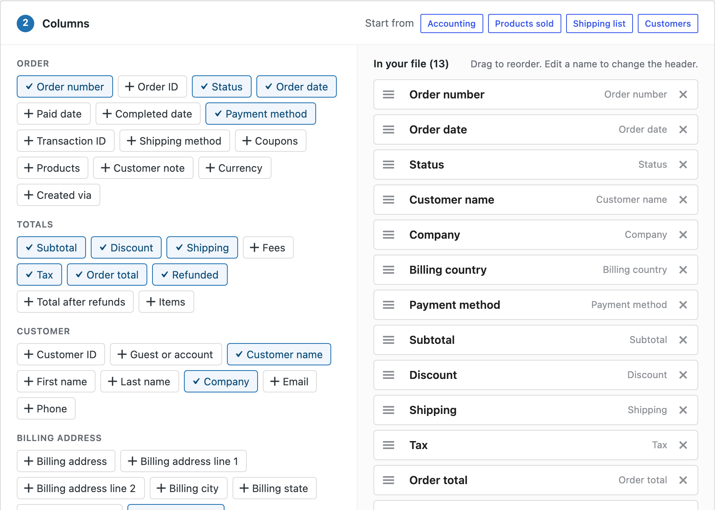Add Total after refunds column
The image size is (715, 510).
75,302
